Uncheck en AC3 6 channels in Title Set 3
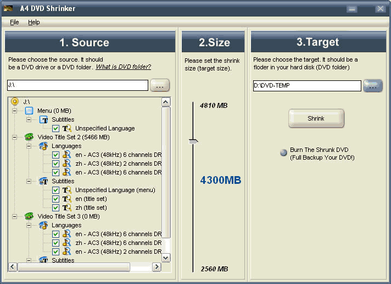The width and height of the screenshot is (391, 284). click(x=55, y=234)
